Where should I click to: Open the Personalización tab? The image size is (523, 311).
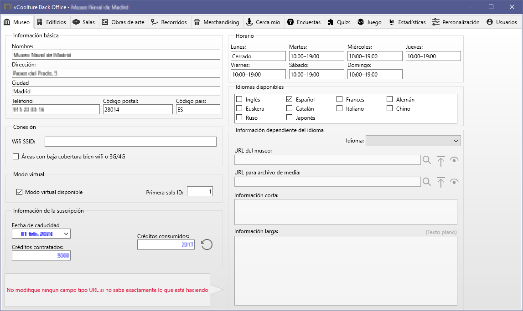pyautogui.click(x=456, y=22)
